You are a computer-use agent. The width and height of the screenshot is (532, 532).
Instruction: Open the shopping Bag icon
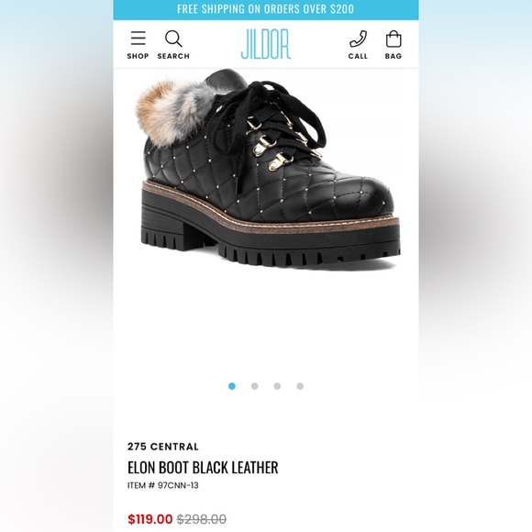click(x=393, y=39)
